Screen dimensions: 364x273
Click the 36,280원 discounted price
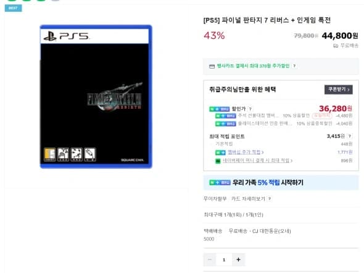[336, 109]
